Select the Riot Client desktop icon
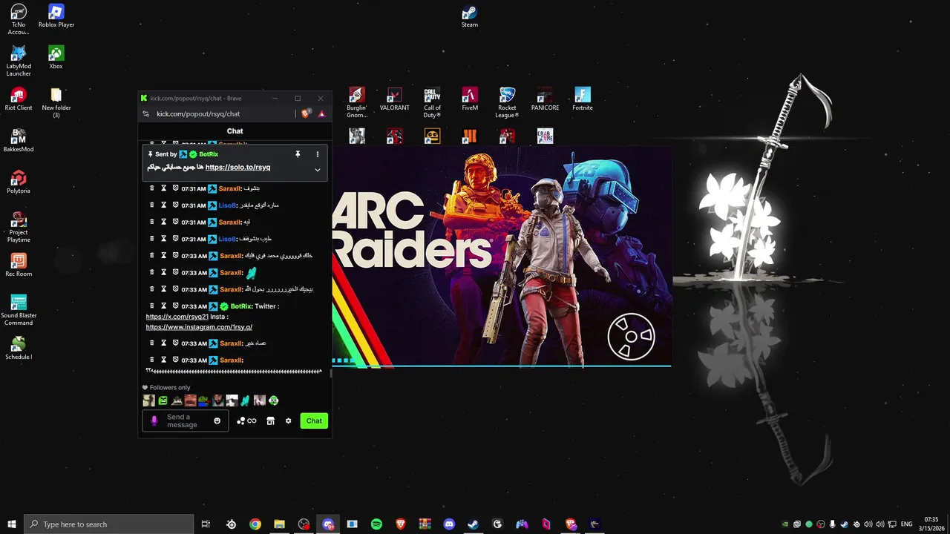Image resolution: width=950 pixels, height=534 pixels. pos(19,99)
